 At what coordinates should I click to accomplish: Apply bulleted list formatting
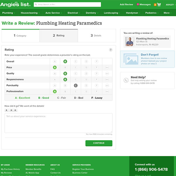coord(11,110)
